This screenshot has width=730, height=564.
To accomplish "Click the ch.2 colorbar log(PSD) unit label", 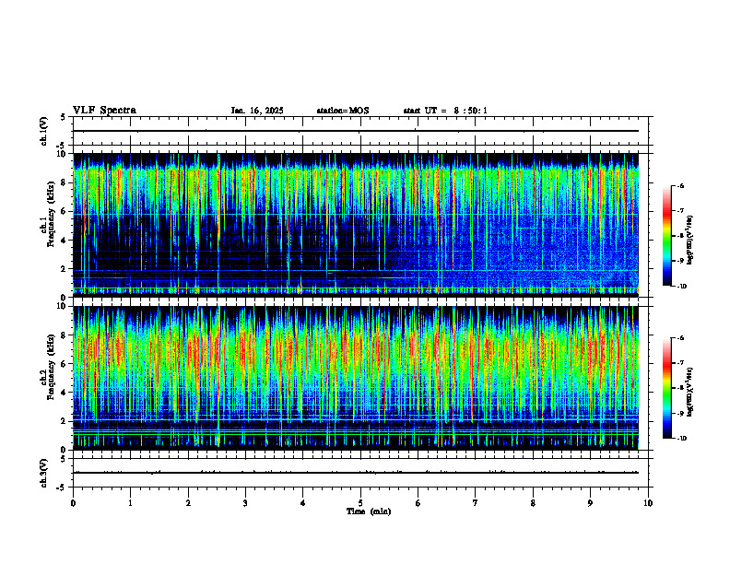I will click(690, 393).
